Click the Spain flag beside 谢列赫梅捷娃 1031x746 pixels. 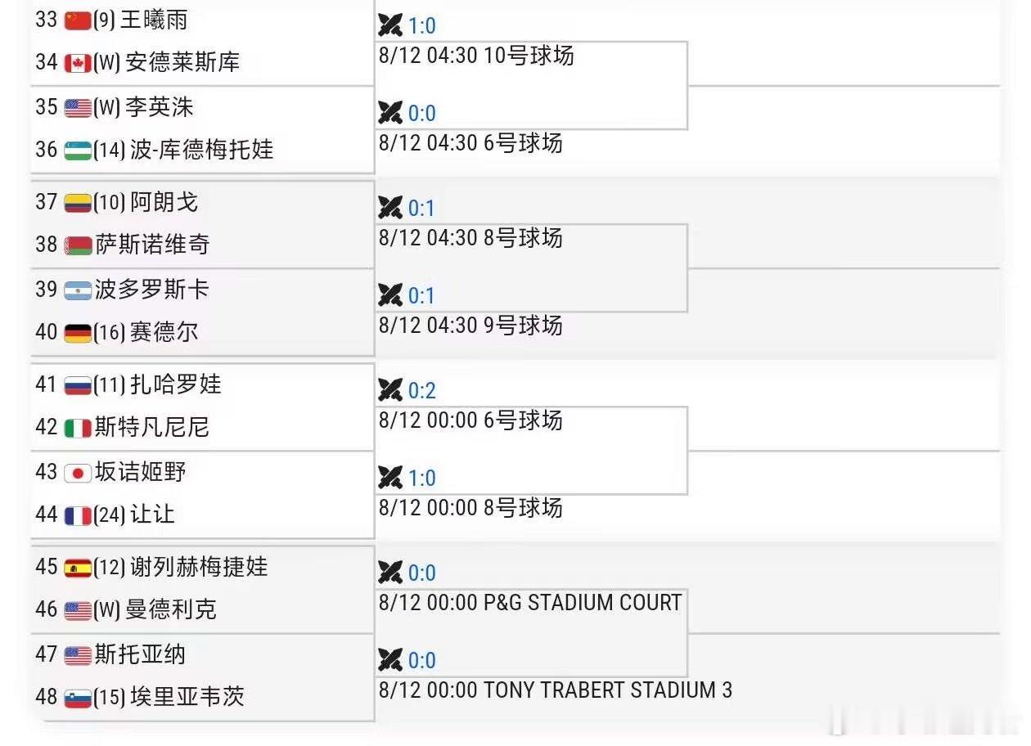click(x=78, y=568)
